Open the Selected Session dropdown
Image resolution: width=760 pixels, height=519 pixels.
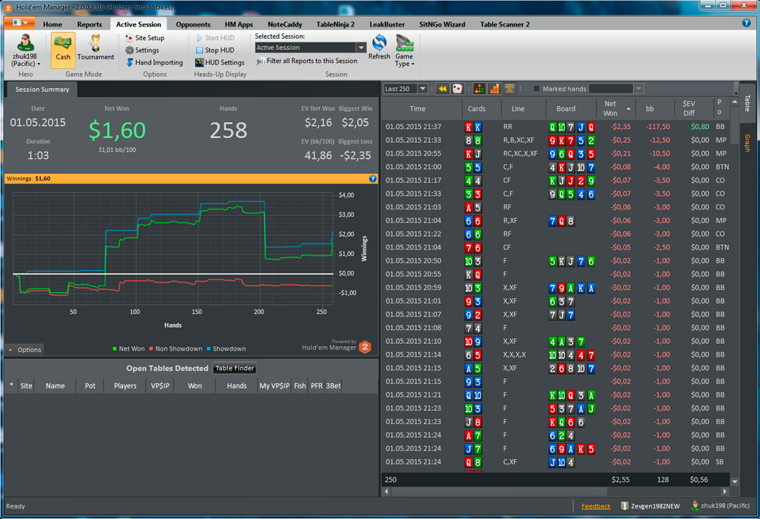click(361, 47)
